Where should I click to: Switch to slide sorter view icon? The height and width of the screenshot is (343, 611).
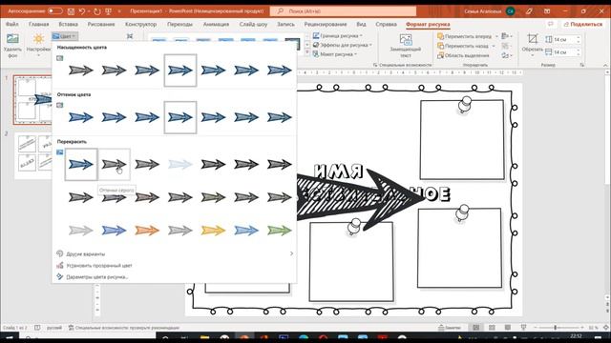[492, 328]
